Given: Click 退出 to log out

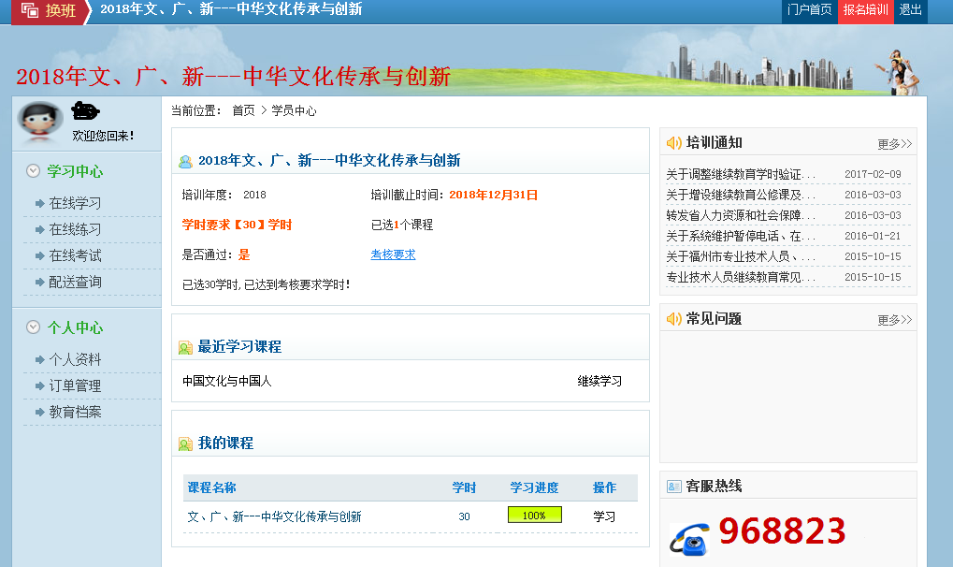Looking at the screenshot, I should [x=910, y=10].
